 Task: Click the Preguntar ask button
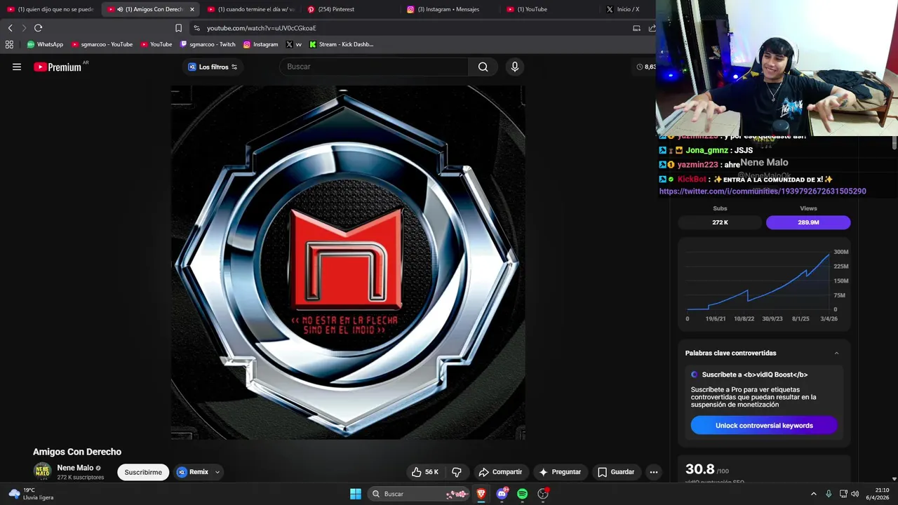coord(560,472)
